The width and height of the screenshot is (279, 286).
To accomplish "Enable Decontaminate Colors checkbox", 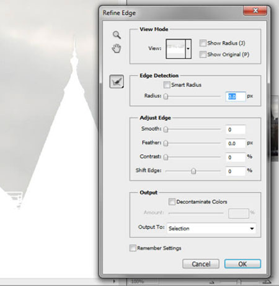I will pyautogui.click(x=172, y=202).
